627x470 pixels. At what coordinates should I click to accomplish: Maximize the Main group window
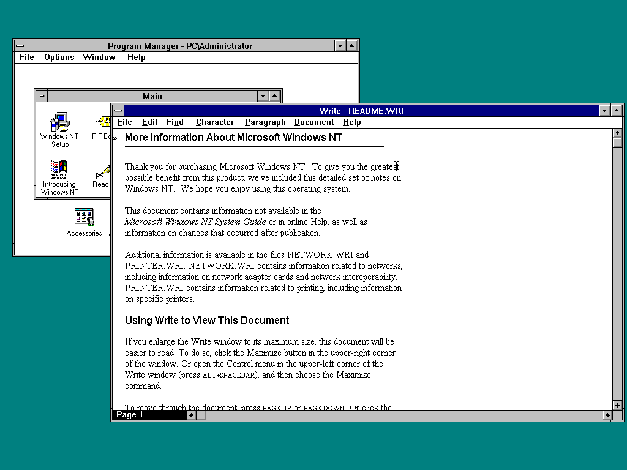point(274,96)
